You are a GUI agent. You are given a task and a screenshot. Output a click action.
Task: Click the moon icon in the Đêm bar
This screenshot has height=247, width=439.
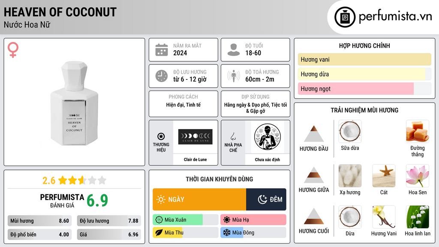pyautogui.click(x=262, y=199)
